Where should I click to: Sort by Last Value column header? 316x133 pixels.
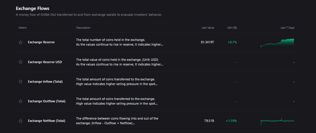click(x=208, y=28)
